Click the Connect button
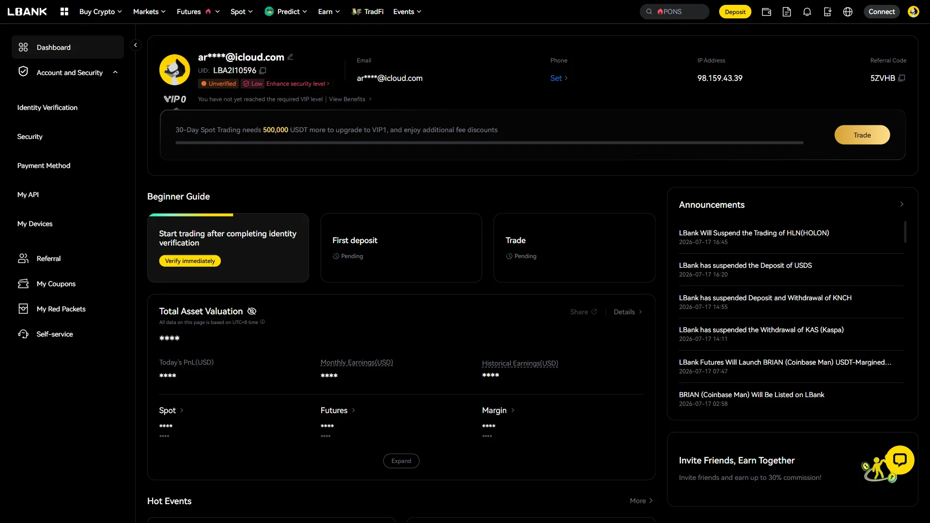The width and height of the screenshot is (930, 523). [882, 12]
